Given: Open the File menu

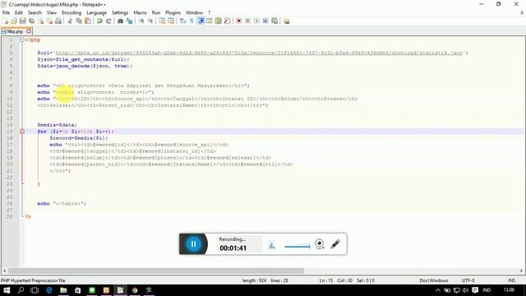Looking at the screenshot, I should pos(6,13).
